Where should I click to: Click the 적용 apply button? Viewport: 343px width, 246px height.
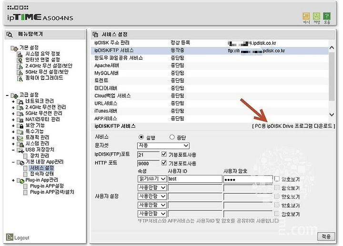[x=326, y=237]
